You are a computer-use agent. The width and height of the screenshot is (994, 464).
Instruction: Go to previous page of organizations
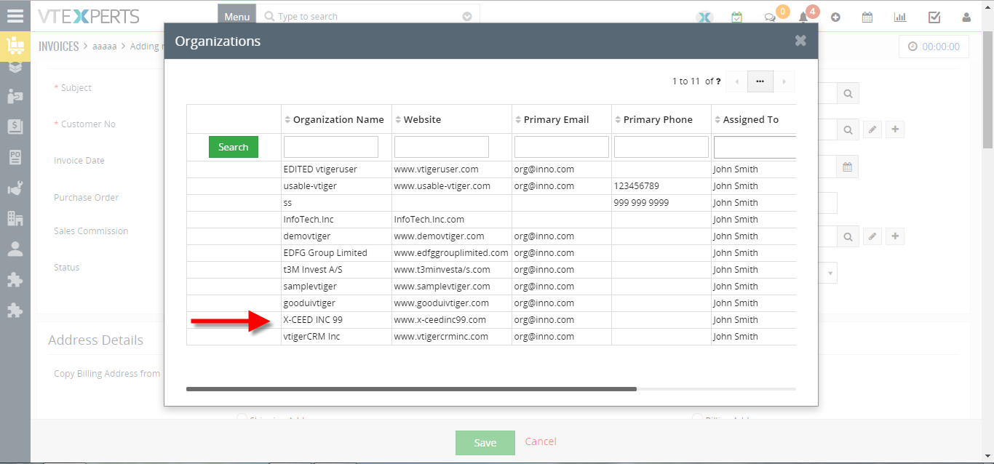coord(736,81)
